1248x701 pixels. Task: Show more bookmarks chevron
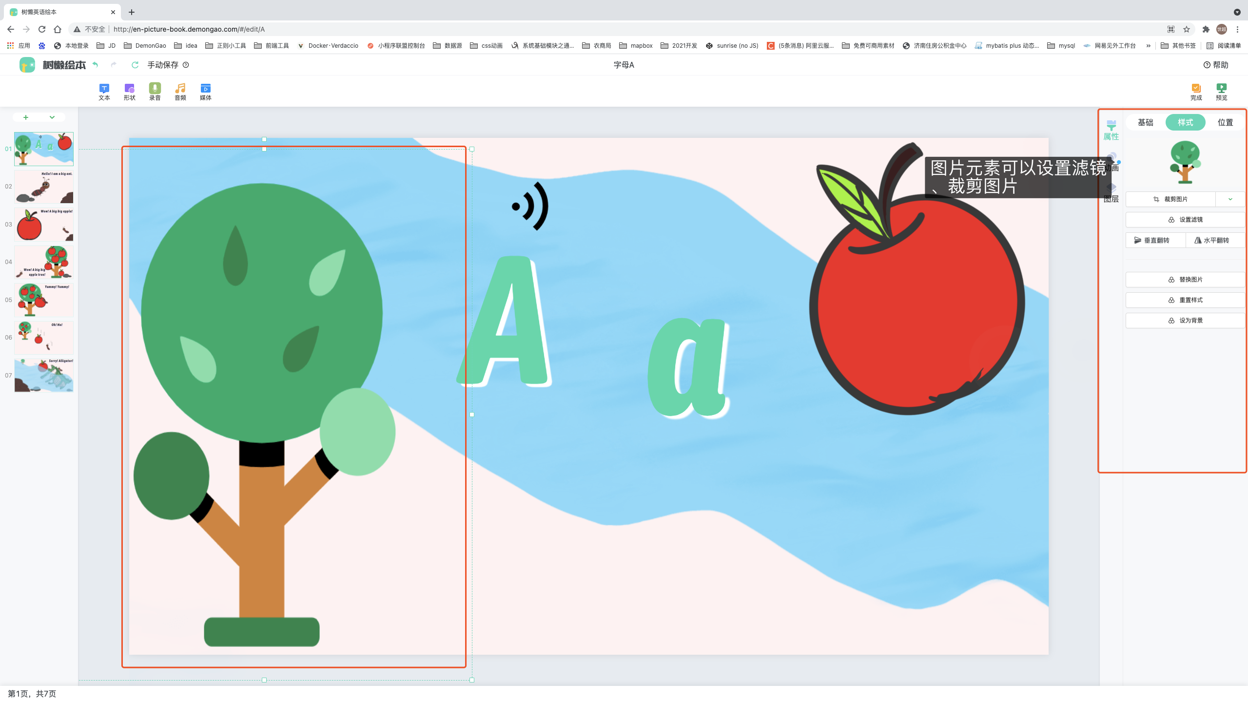[x=1149, y=46]
